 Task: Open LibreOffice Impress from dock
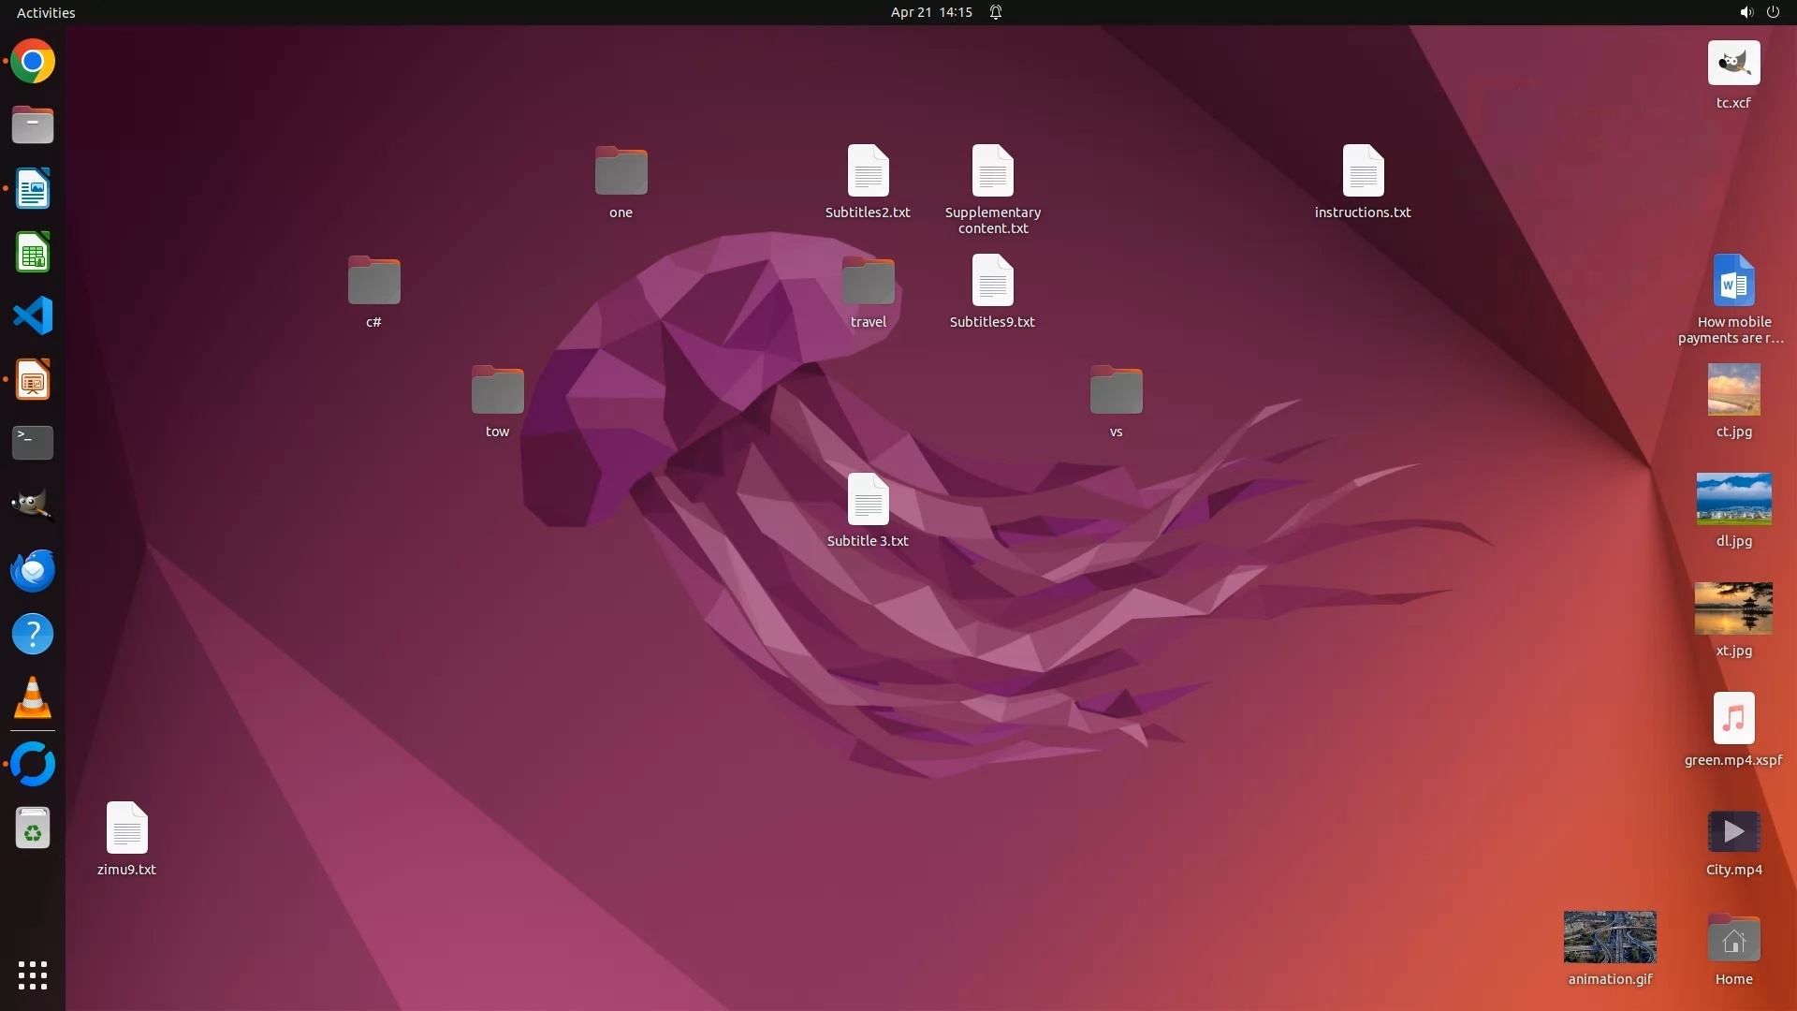click(33, 380)
